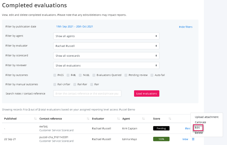Click the Load evaluations button
227x145 pixels.
(x=146, y=94)
